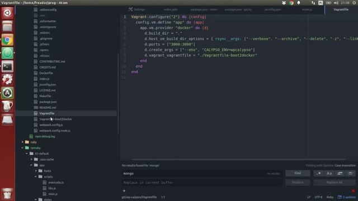Screen dimensions: 358x201
Task: Toggle regex search option in find panel
Action: point(318,174)
